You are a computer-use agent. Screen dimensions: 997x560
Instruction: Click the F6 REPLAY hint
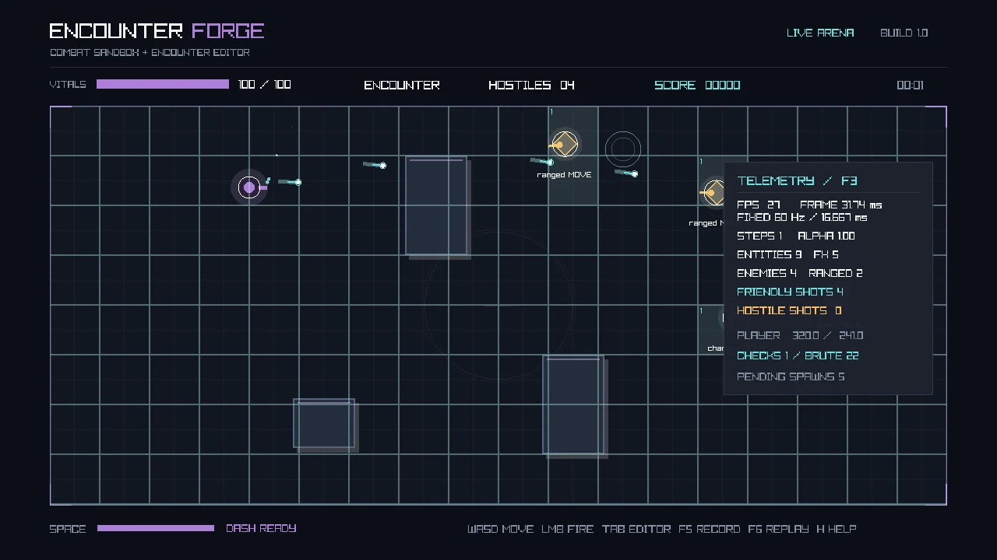click(778, 529)
